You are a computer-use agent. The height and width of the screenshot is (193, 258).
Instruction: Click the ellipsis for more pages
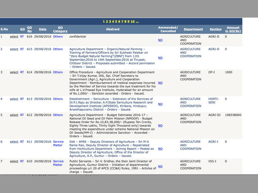(137, 21)
